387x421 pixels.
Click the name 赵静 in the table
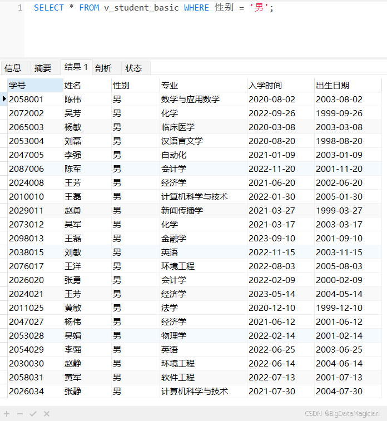pos(87,364)
